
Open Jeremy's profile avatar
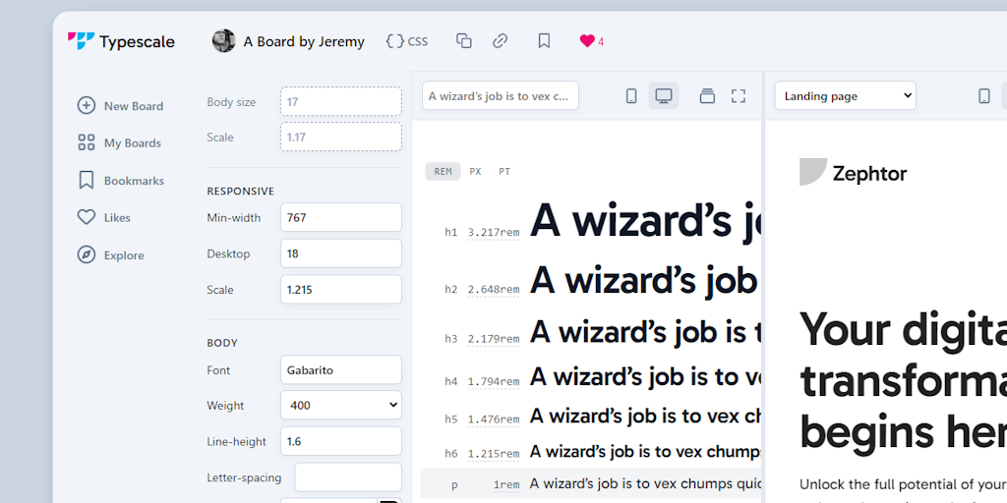point(223,41)
